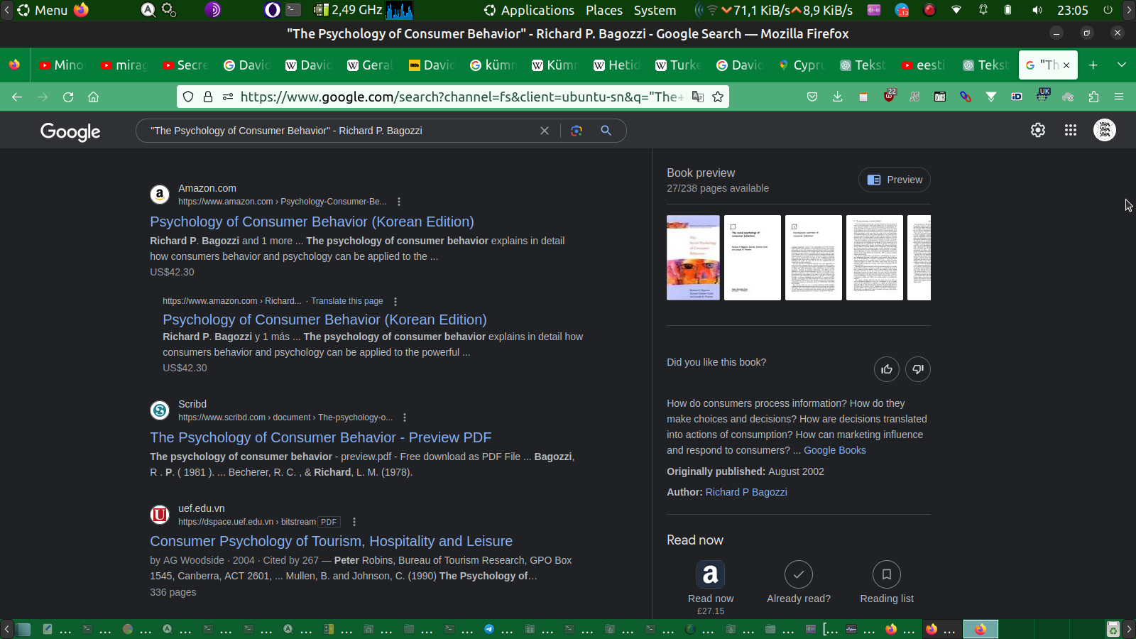The width and height of the screenshot is (1136, 639).
Task: Give the book a thumbs up
Action: [x=887, y=369]
